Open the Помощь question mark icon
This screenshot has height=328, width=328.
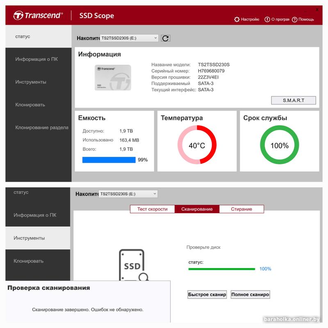(294, 19)
